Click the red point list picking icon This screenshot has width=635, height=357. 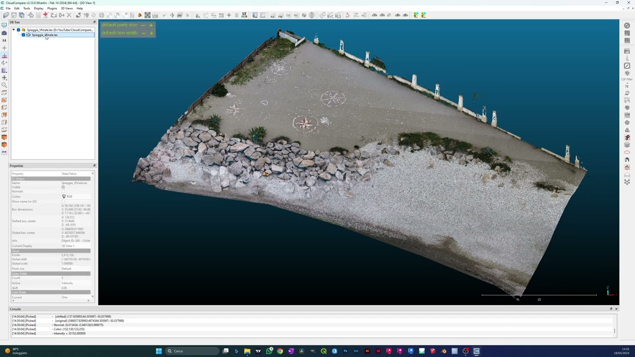point(46,15)
